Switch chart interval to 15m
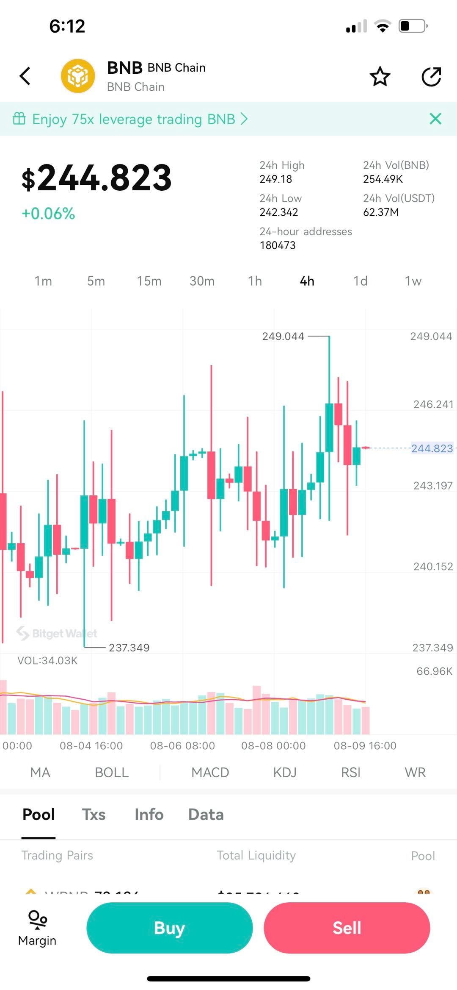 pyautogui.click(x=149, y=281)
